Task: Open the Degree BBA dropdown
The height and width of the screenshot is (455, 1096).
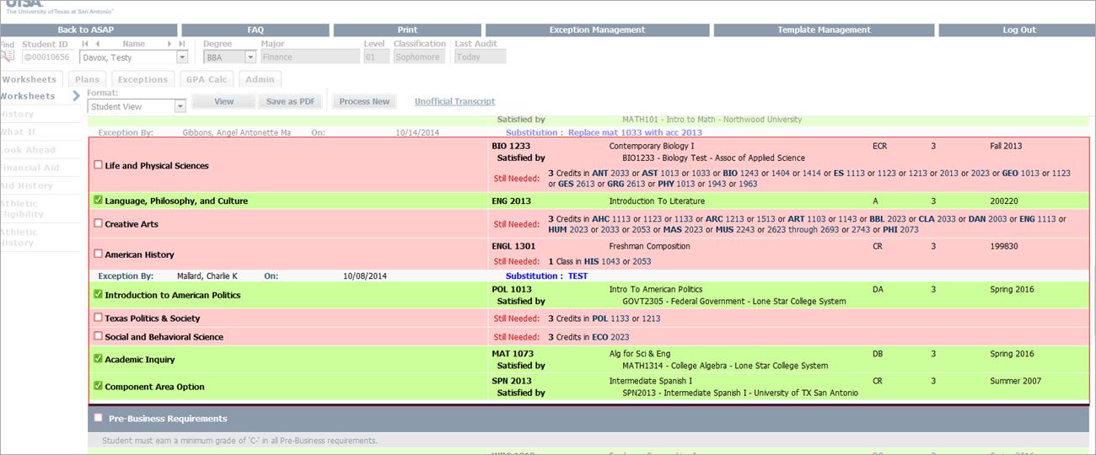Action: [x=250, y=57]
